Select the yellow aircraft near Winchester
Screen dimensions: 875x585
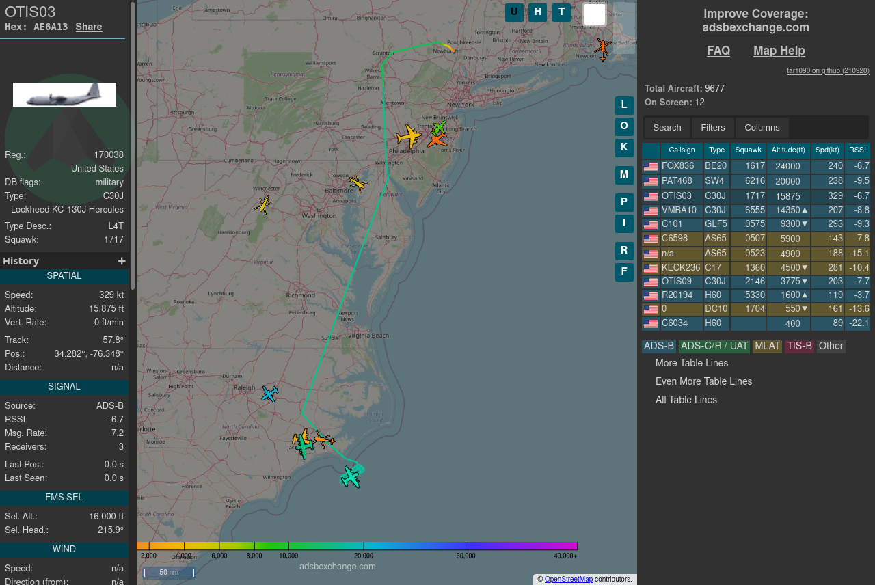(x=263, y=204)
